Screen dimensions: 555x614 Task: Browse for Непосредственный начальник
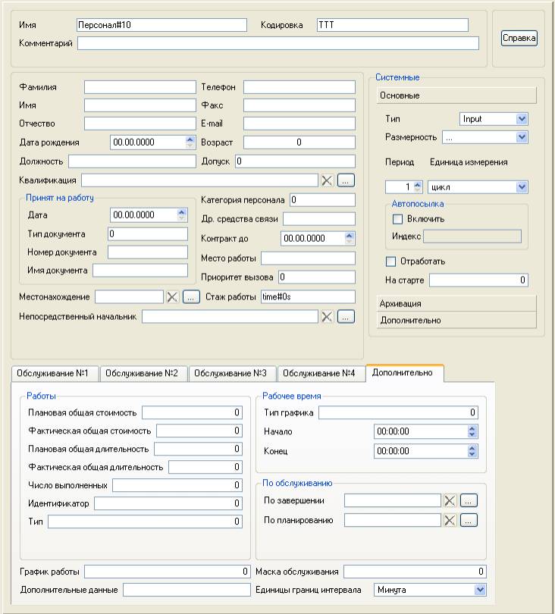(x=346, y=316)
